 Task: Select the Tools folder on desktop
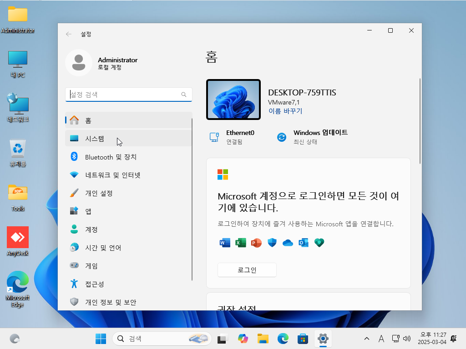(18, 198)
